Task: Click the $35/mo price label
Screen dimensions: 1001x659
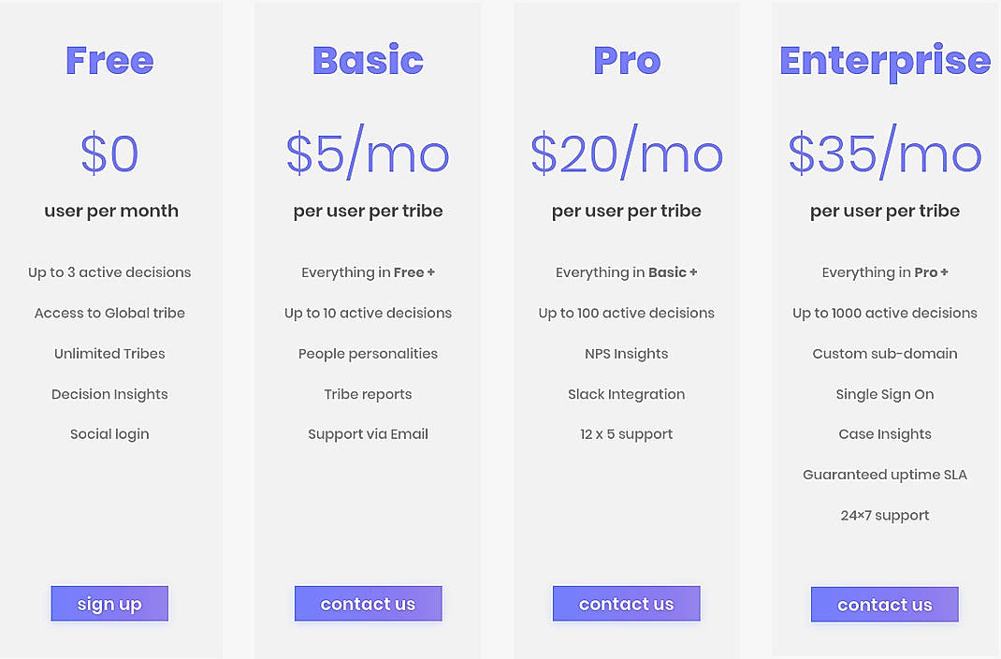Action: click(884, 153)
